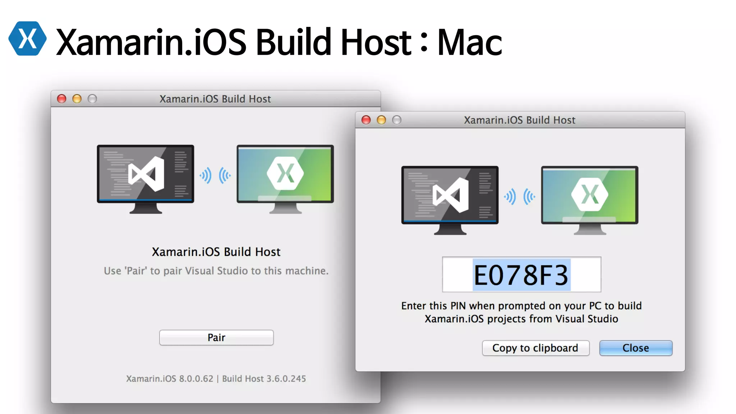The height and width of the screenshot is (414, 736).
Task: Copy the PIN to clipboard
Action: (x=535, y=348)
